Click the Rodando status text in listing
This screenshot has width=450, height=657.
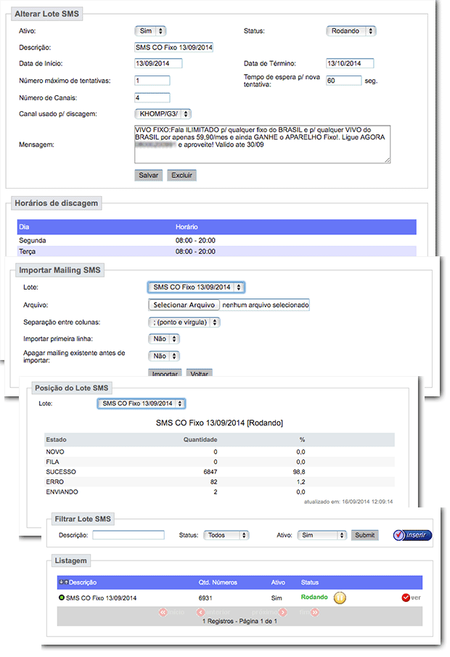(314, 597)
